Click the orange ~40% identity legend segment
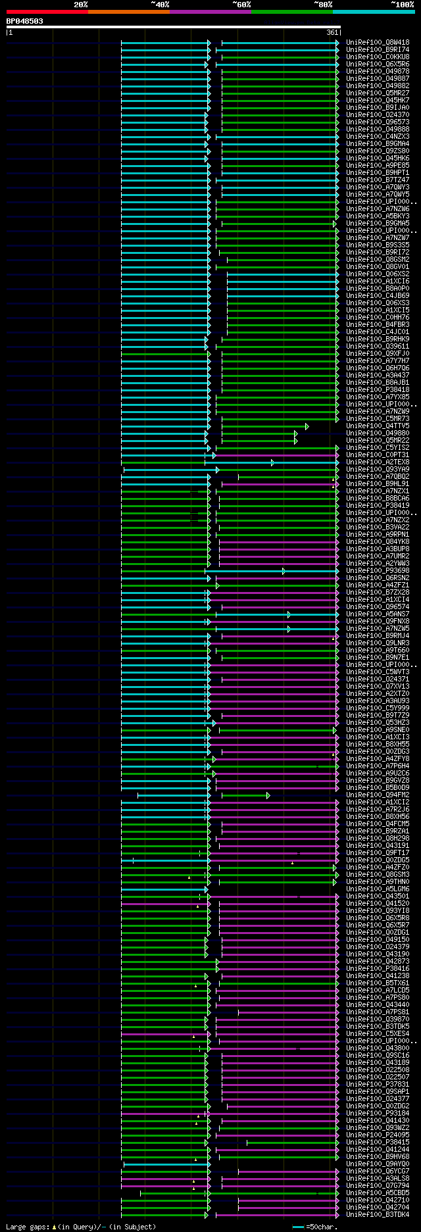The width and height of the screenshot is (421, 1232). pos(128,11)
